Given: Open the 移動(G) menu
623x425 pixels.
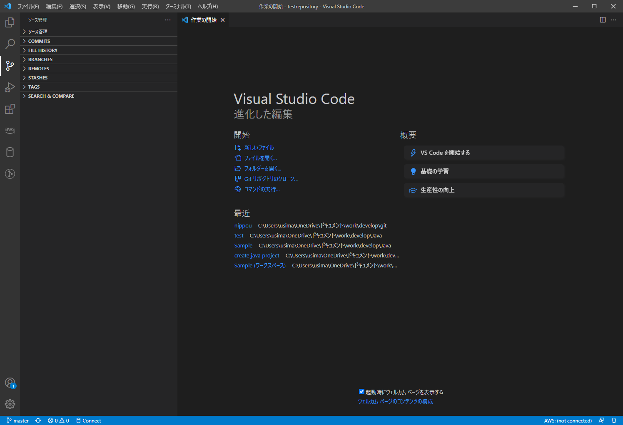Looking at the screenshot, I should 126,6.
